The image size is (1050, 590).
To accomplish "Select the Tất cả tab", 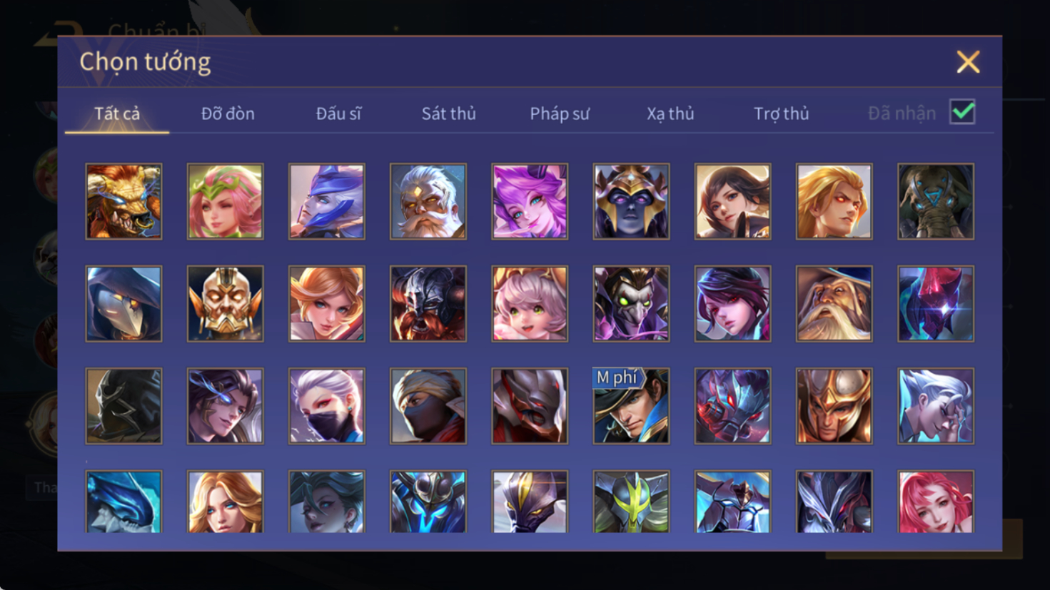I will [x=117, y=113].
